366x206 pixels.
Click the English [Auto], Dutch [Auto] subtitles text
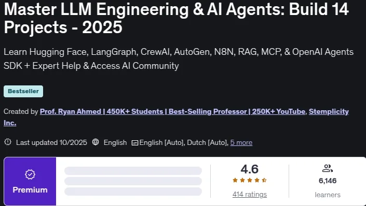pos(184,142)
